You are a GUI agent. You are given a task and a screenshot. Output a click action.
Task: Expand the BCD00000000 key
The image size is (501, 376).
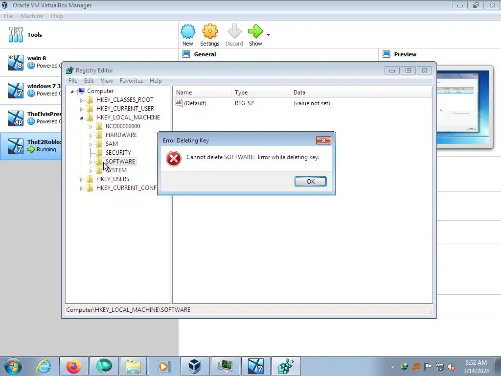pos(91,127)
